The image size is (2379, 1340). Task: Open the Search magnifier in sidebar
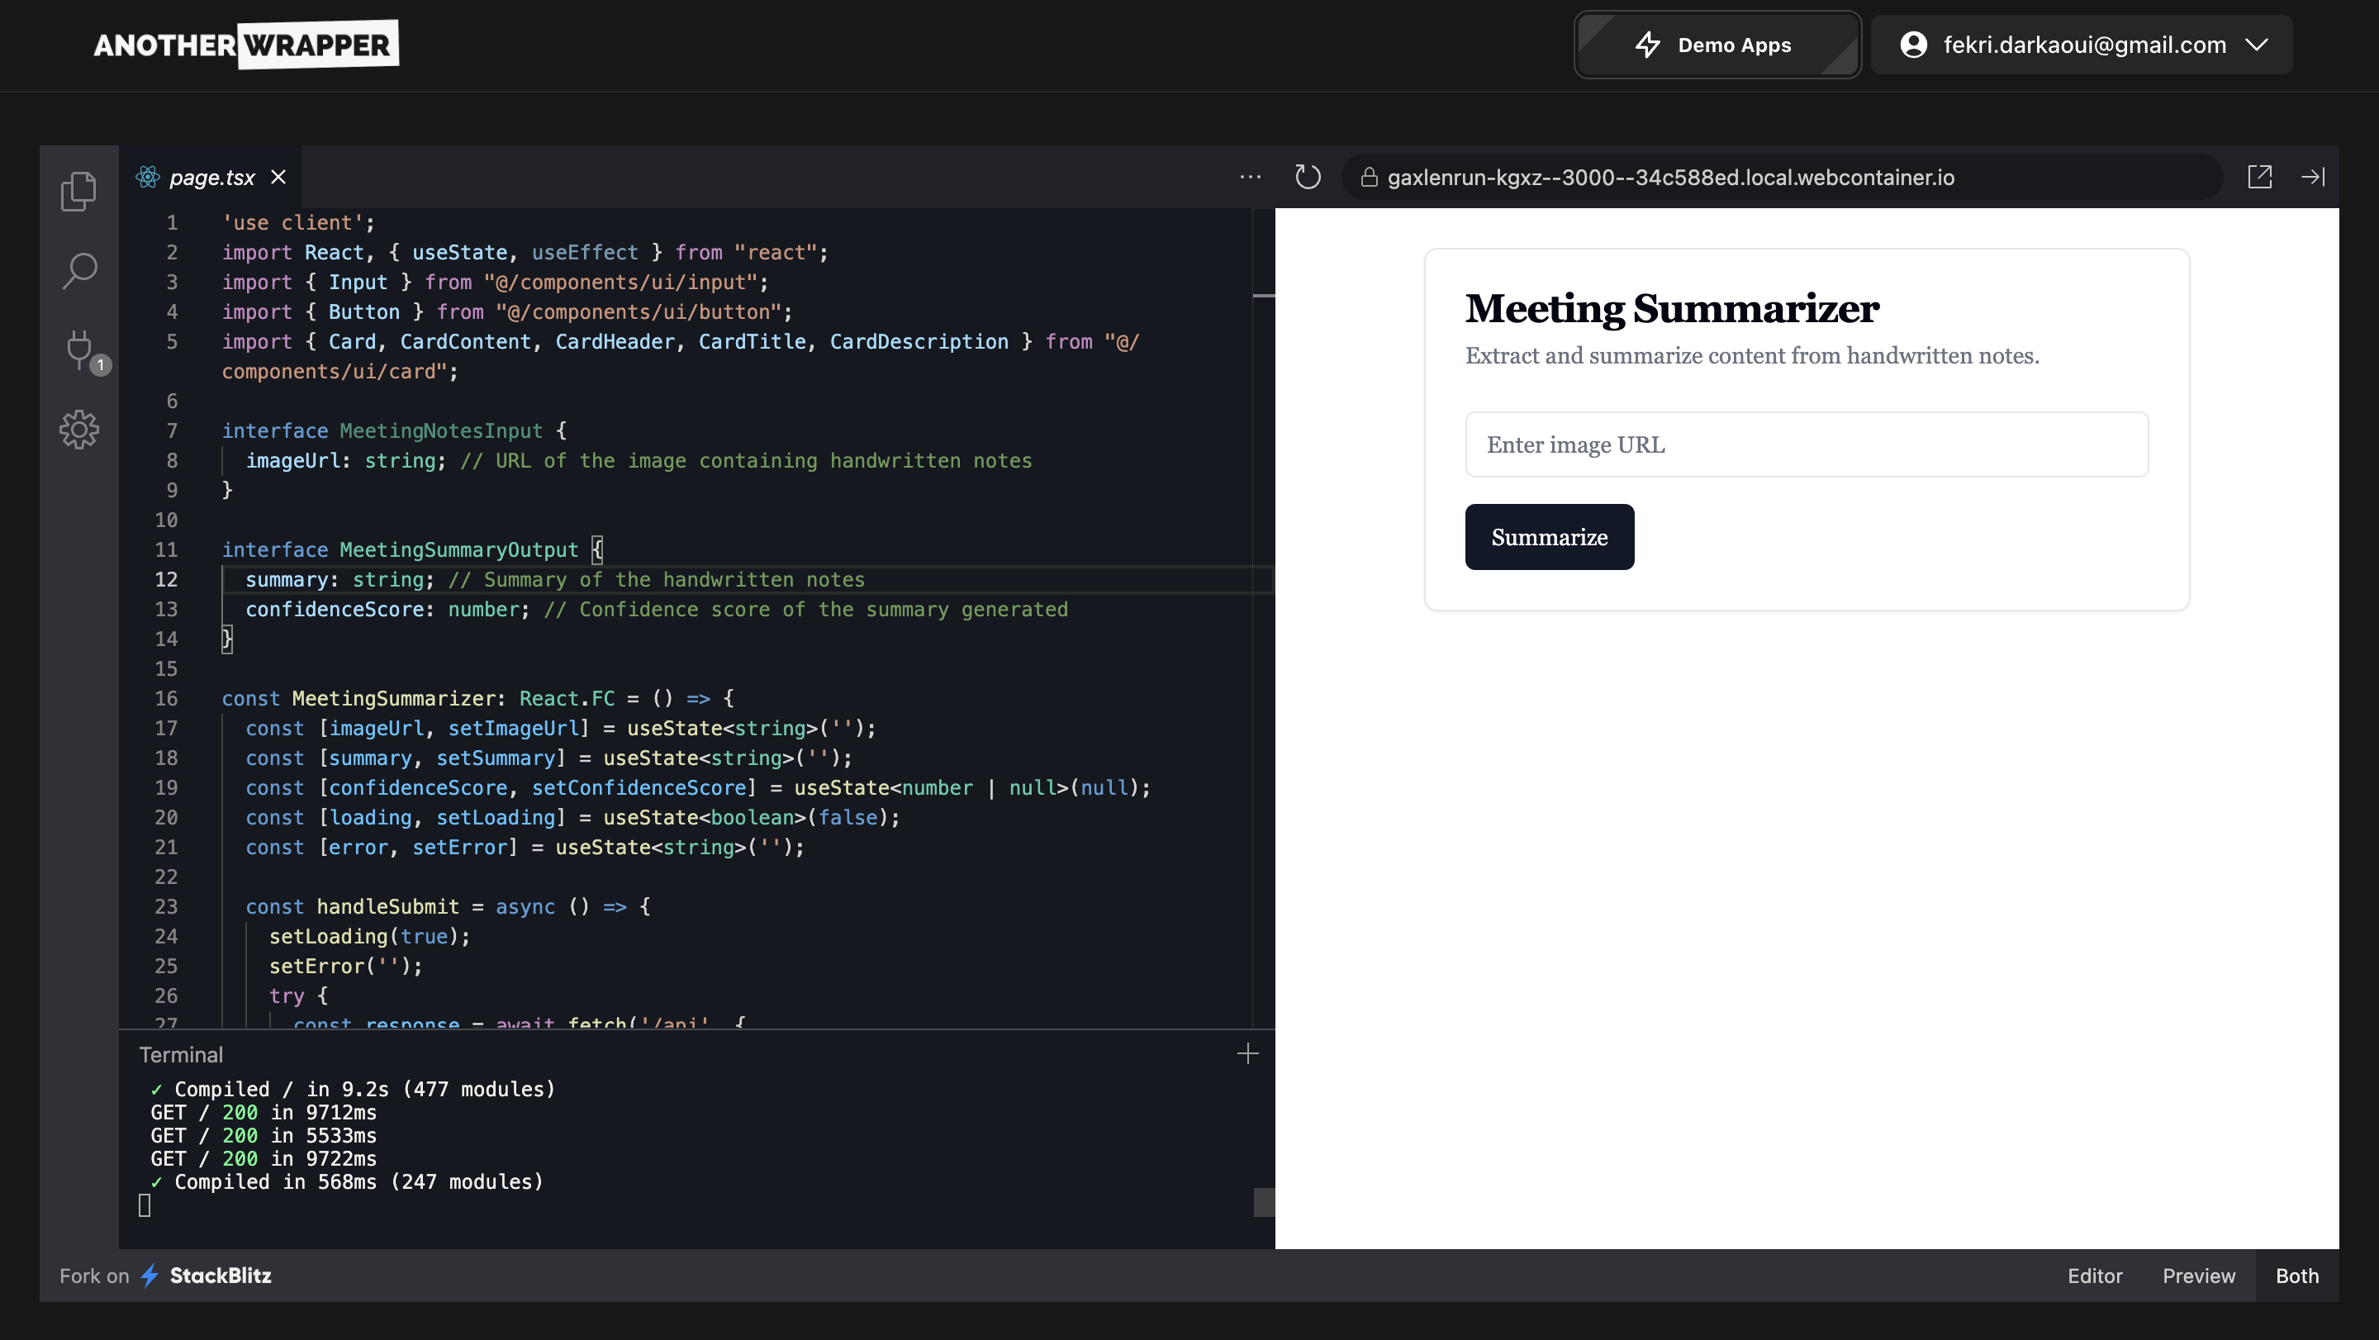point(79,271)
